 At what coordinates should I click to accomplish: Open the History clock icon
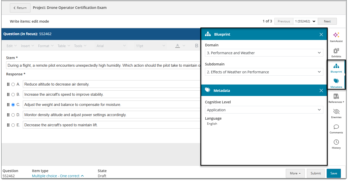point(336,142)
